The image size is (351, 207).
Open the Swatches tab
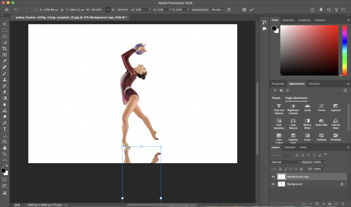(x=288, y=20)
